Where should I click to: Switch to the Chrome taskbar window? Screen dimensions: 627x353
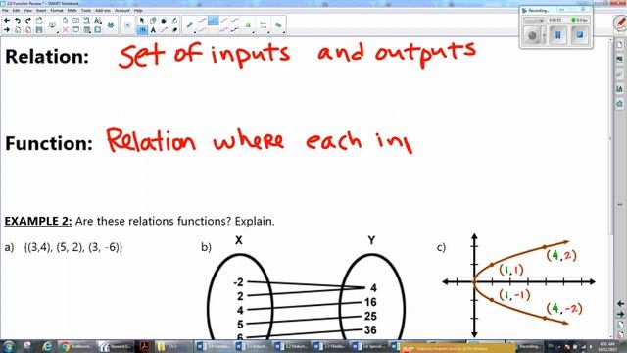pos(76,346)
